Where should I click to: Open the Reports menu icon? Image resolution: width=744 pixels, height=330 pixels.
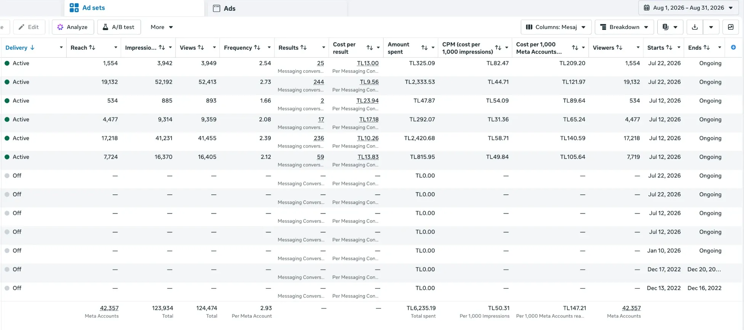670,27
